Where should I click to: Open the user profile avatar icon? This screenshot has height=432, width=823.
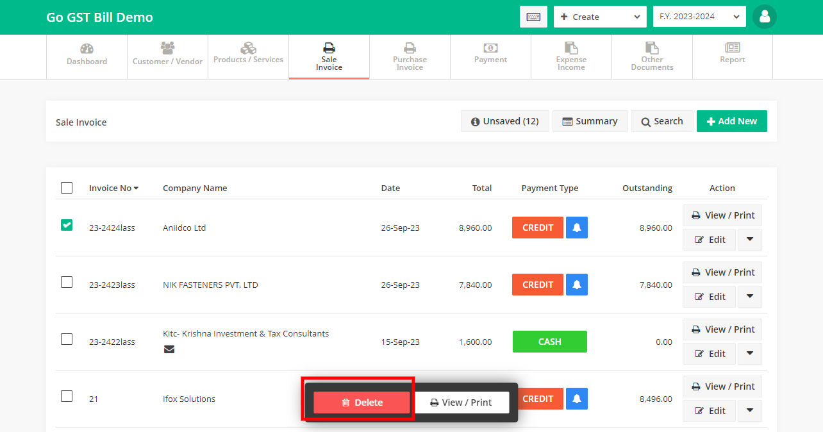764,17
